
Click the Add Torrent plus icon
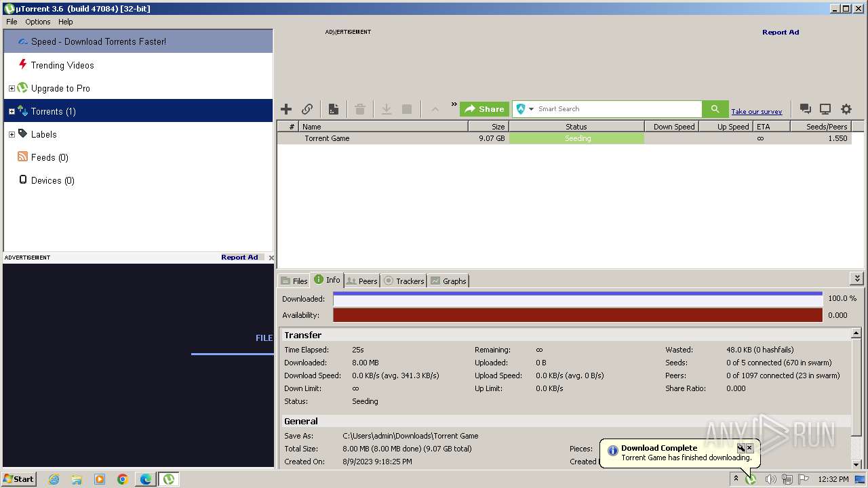tap(286, 109)
